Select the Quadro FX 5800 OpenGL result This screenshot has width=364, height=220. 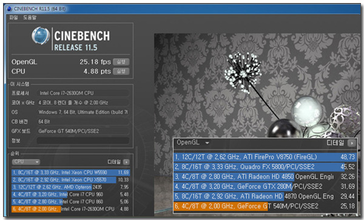(x=265, y=167)
